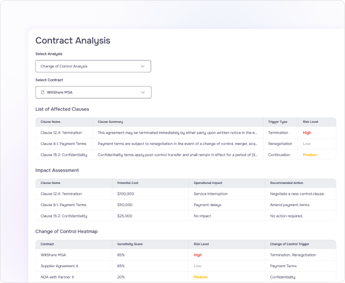The height and width of the screenshot is (283, 345).
Task: Click the $25,000 potential cost
Action: point(124,216)
